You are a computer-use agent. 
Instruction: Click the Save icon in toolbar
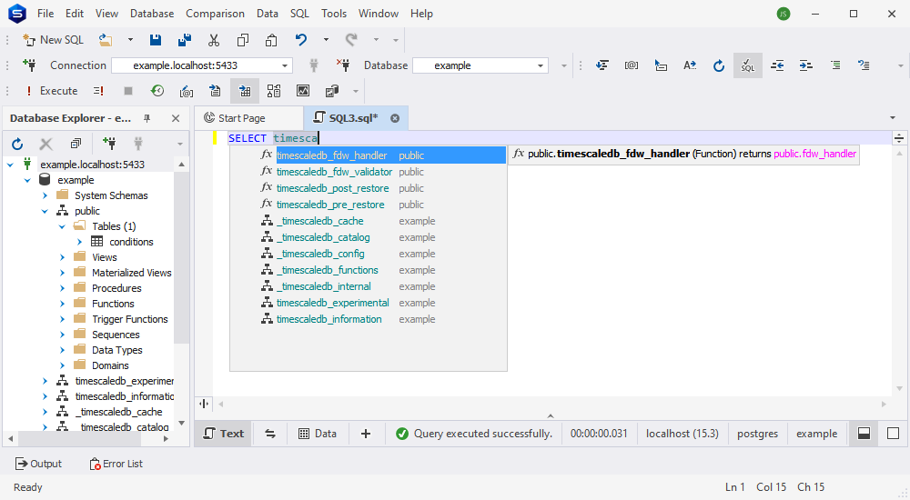156,40
